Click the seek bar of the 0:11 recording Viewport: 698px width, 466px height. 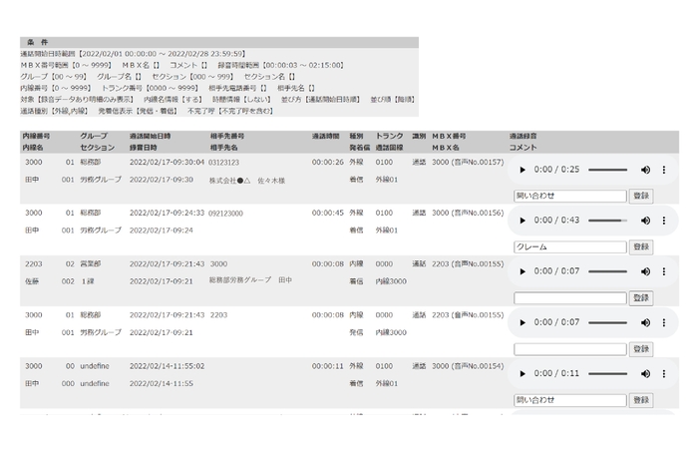pyautogui.click(x=607, y=373)
